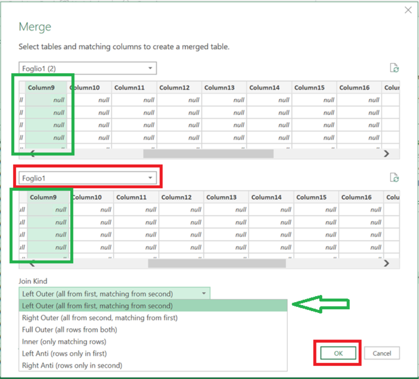The height and width of the screenshot is (379, 419).
Task: Click right scroll arrow of first table
Action: [387, 153]
